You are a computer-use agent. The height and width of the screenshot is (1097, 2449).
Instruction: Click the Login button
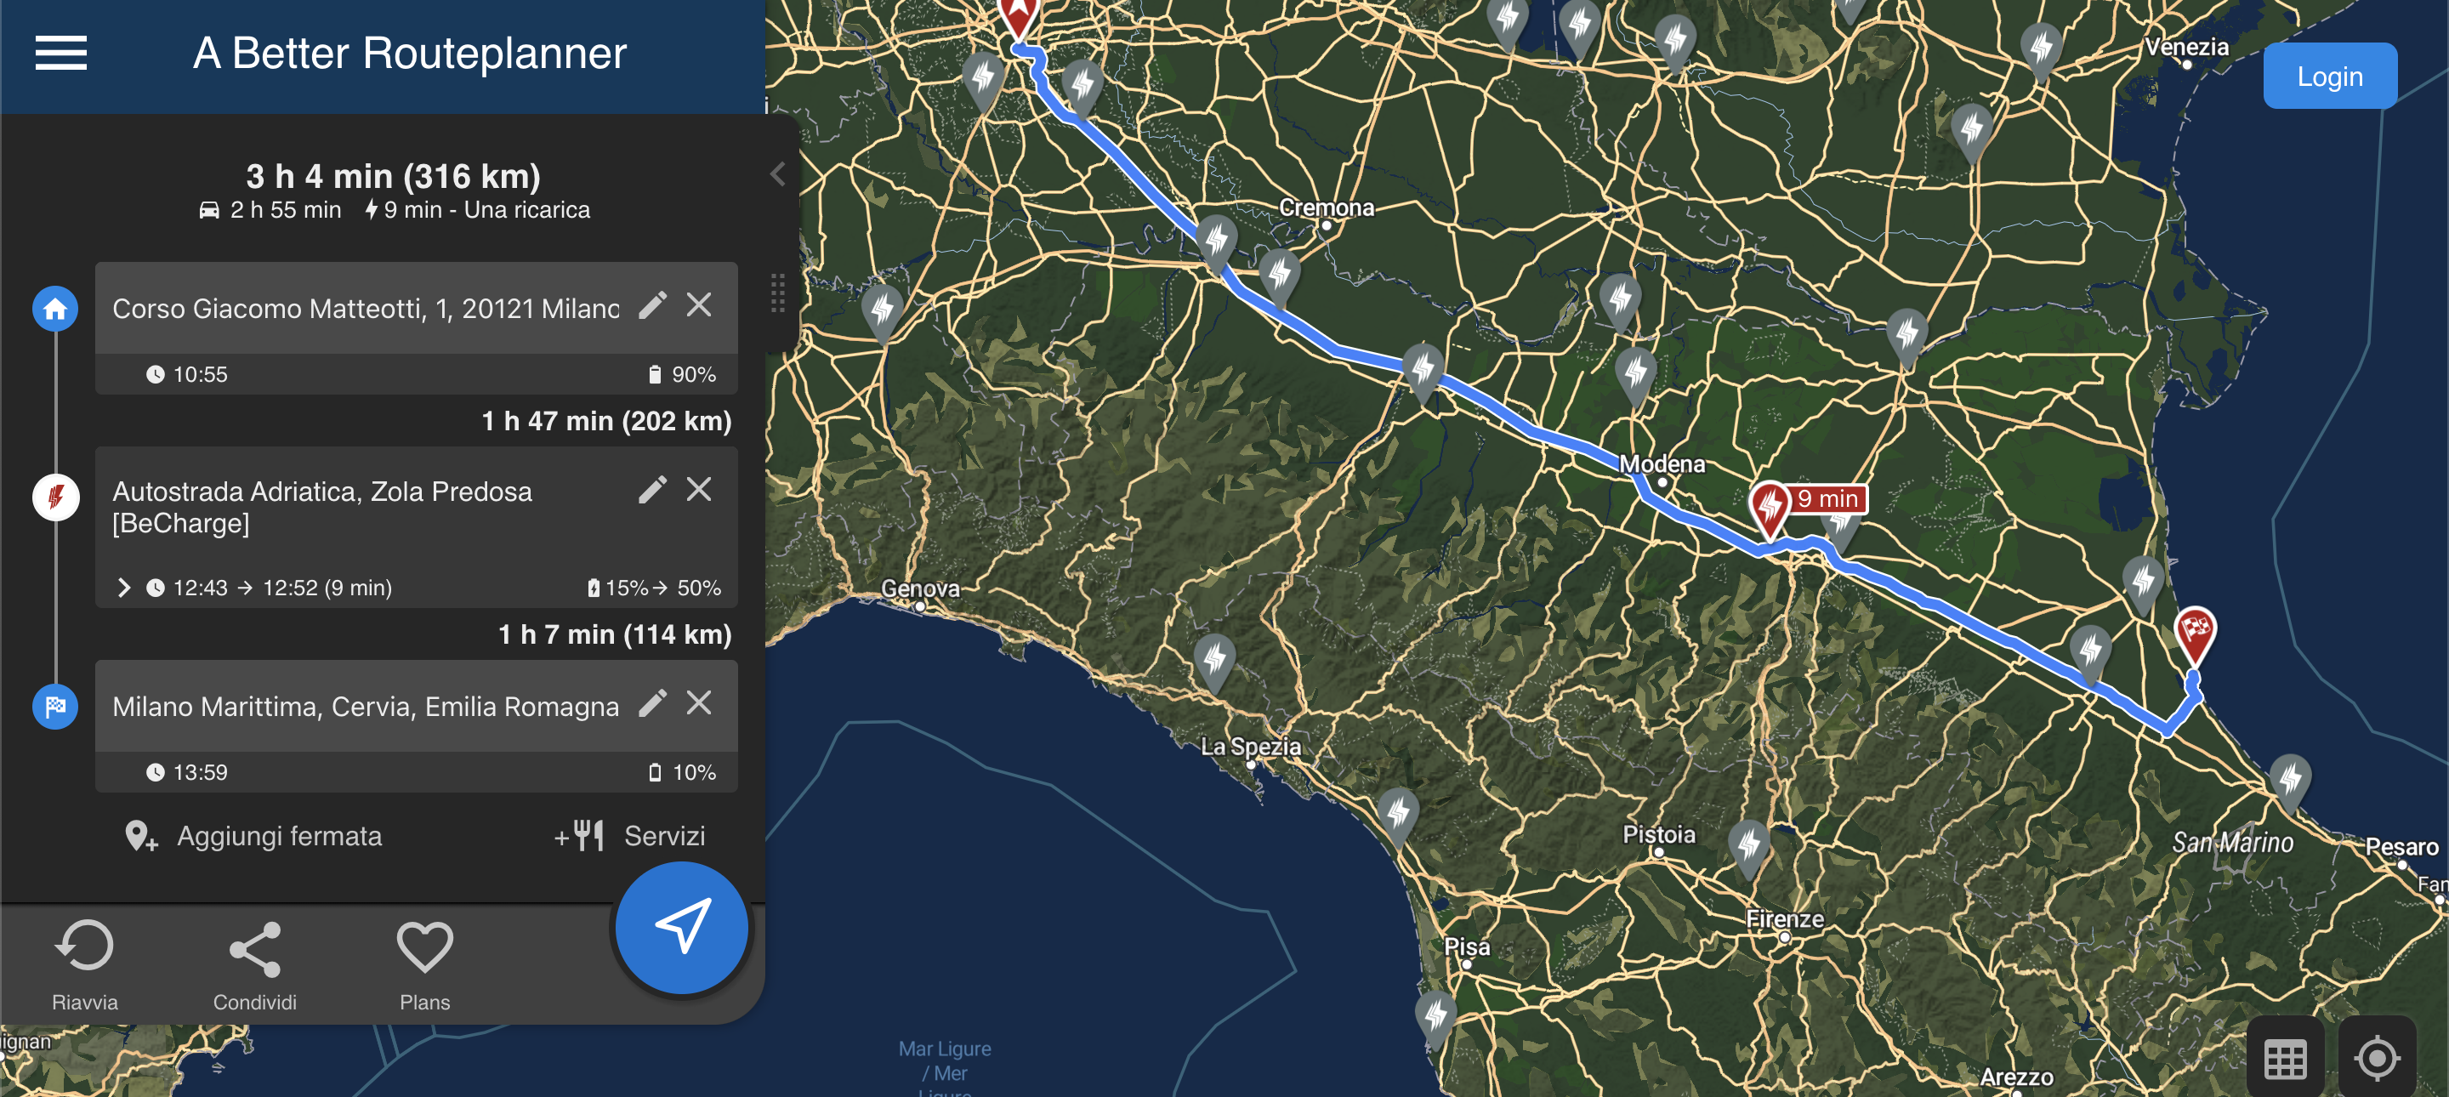click(x=2329, y=76)
